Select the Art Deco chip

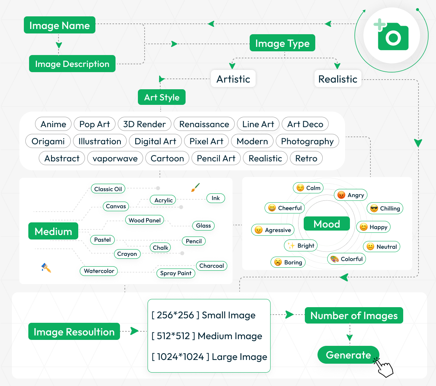[x=305, y=124]
